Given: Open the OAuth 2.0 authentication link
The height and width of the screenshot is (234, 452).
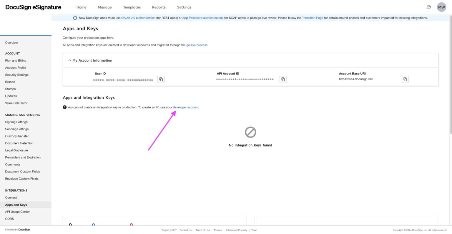Looking at the screenshot, I should 138,18.
